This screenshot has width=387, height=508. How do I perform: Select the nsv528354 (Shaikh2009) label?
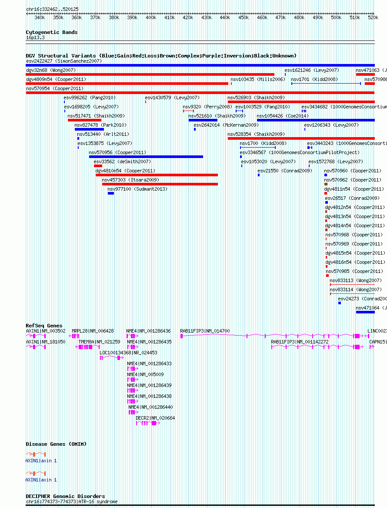tap(256, 134)
